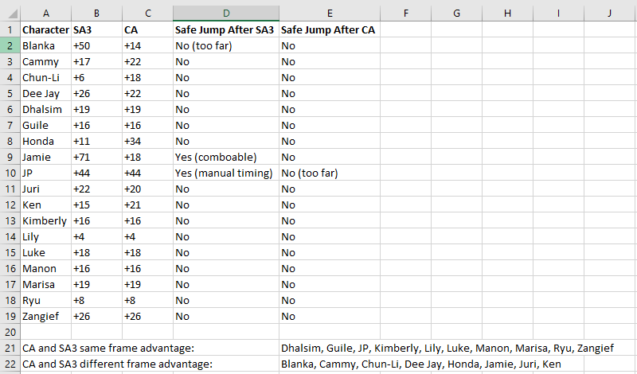The height and width of the screenshot is (374, 637).
Task: Select column A header
Action: [x=46, y=13]
